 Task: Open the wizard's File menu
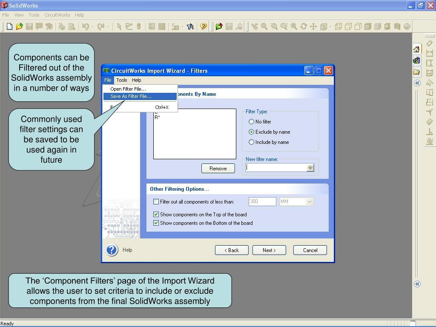pos(108,80)
